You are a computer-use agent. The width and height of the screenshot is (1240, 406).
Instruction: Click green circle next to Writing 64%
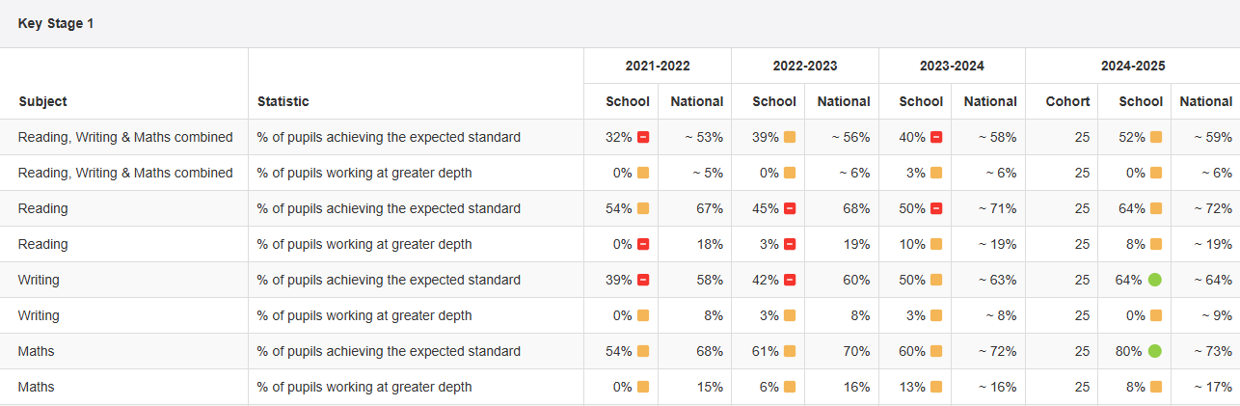click(1155, 281)
